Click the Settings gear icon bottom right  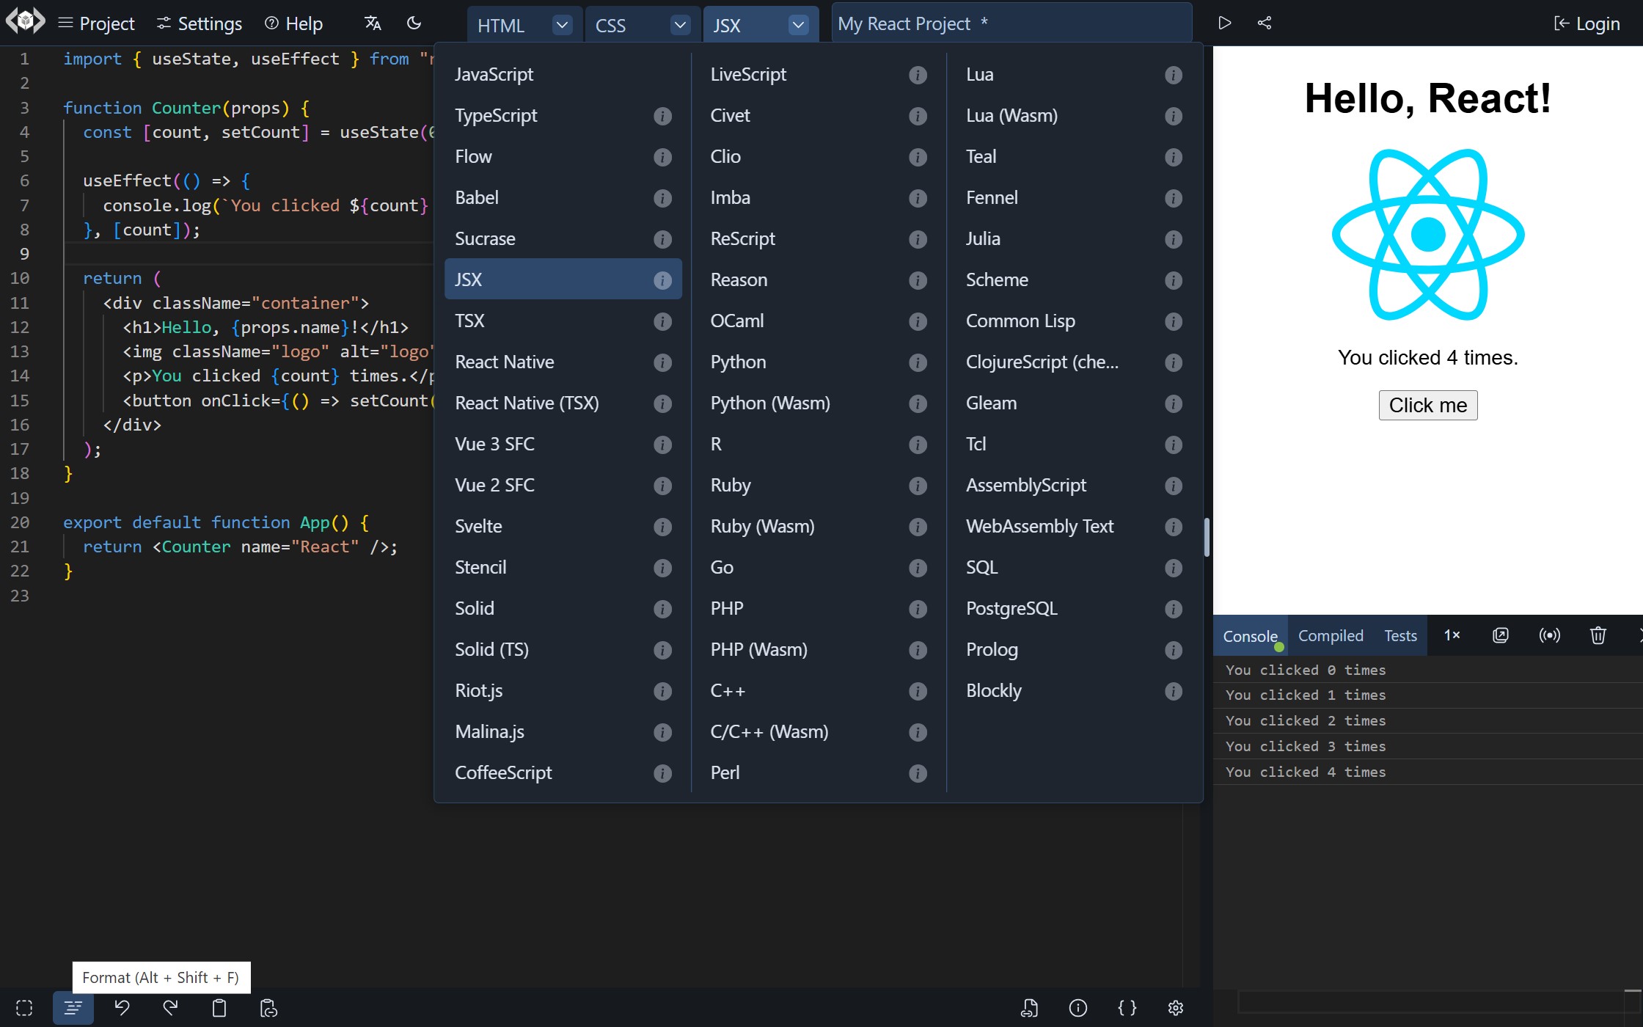click(1176, 1008)
